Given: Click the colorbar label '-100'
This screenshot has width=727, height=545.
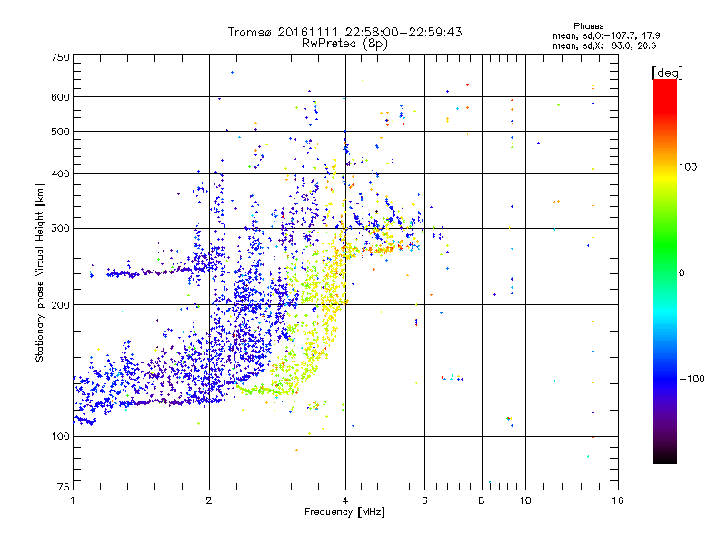Looking at the screenshot, I should pyautogui.click(x=692, y=379).
